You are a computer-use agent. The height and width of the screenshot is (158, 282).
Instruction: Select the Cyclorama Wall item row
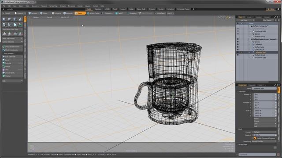point(257,52)
